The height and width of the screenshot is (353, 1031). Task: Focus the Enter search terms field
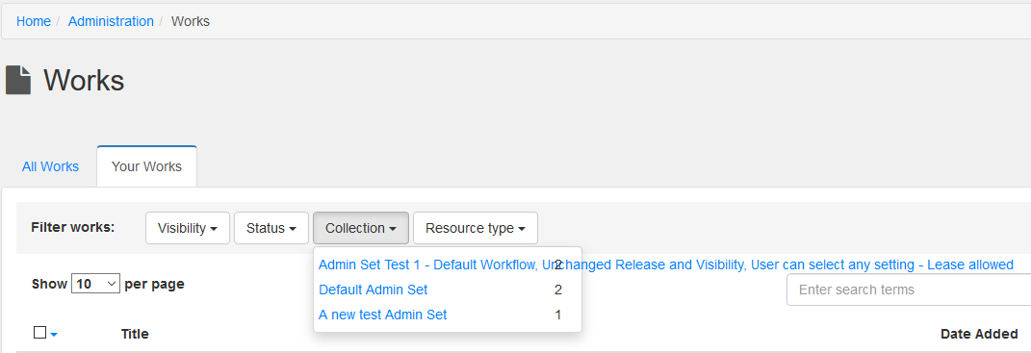(x=909, y=290)
